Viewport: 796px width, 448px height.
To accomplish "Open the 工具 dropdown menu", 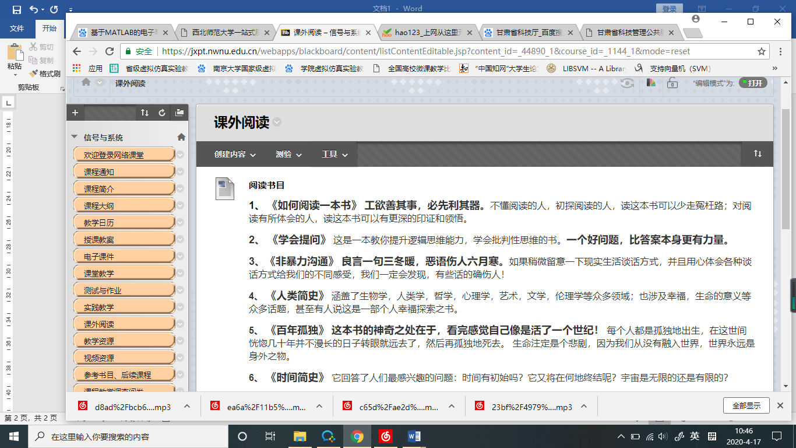I will pos(334,155).
